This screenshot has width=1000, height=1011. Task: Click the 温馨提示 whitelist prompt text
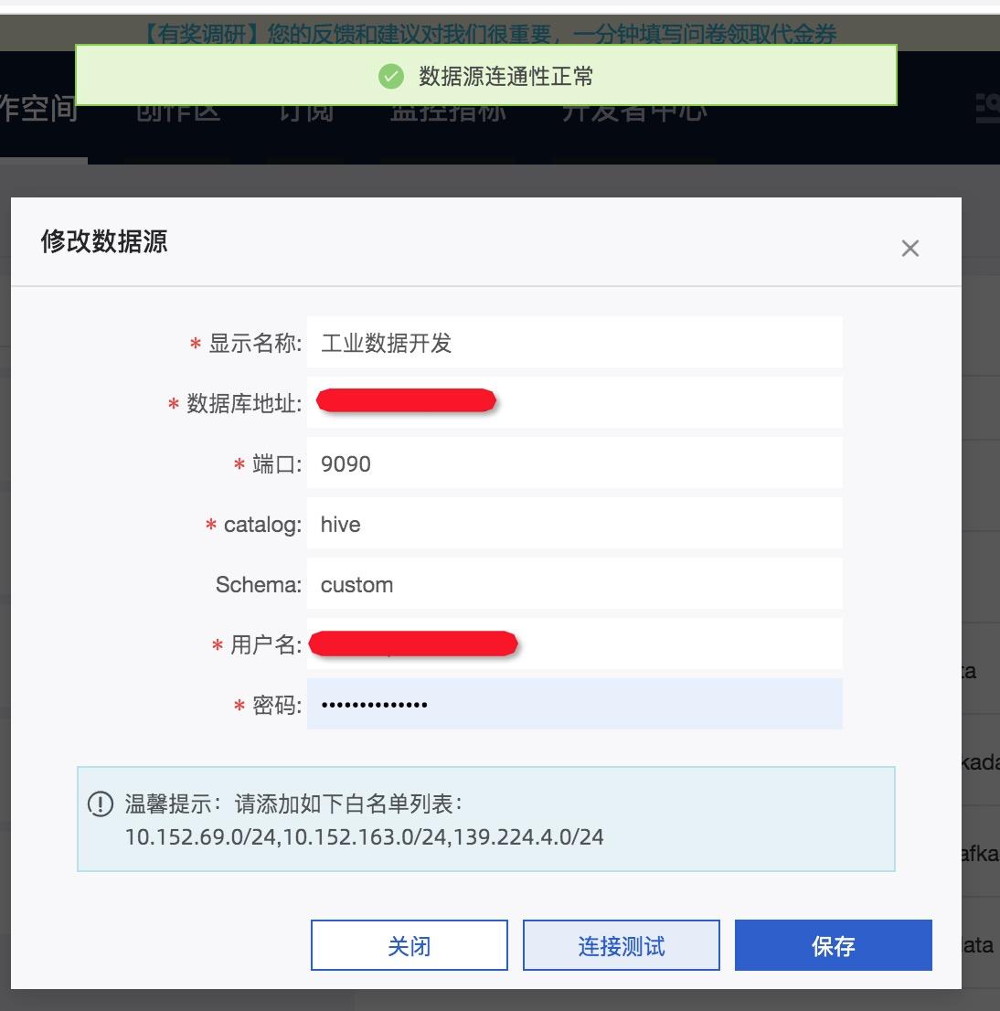294,803
